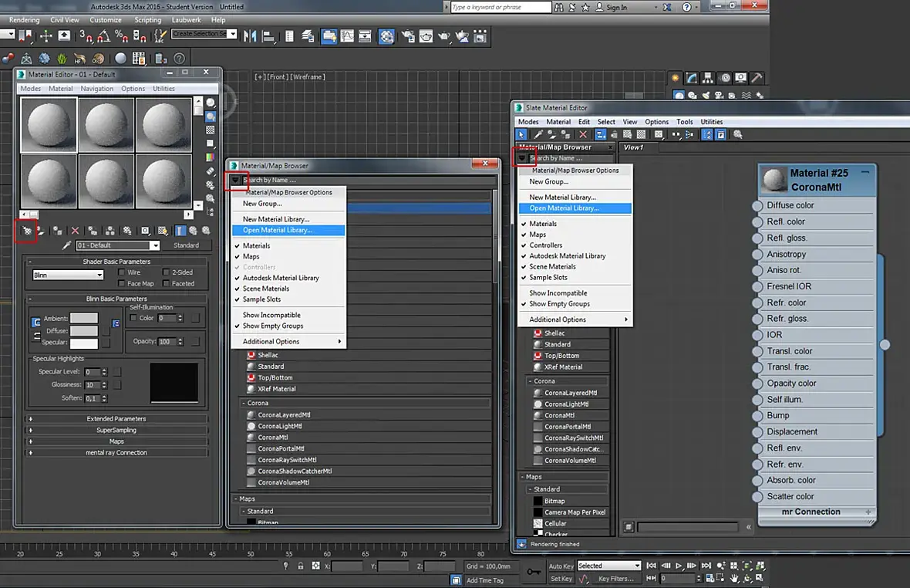
Task: Click Mirror tool in main toolbar
Action: [250, 36]
